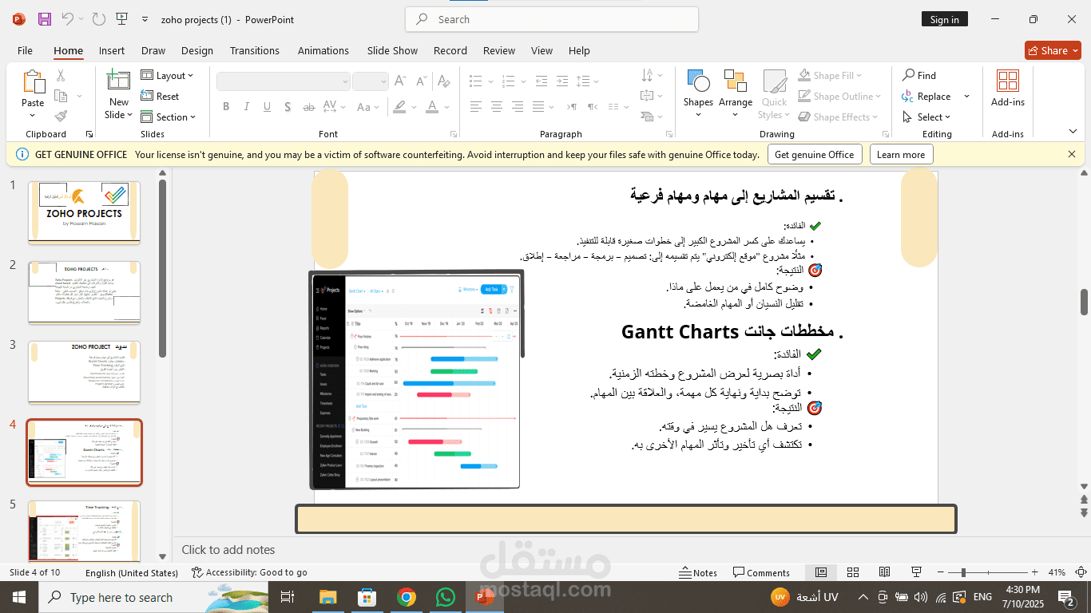Dismiss the genuine Office warning bar
The width and height of the screenshot is (1091, 613).
coord(1072,154)
